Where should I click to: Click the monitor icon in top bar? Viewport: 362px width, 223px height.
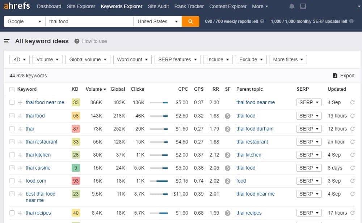click(303, 7)
